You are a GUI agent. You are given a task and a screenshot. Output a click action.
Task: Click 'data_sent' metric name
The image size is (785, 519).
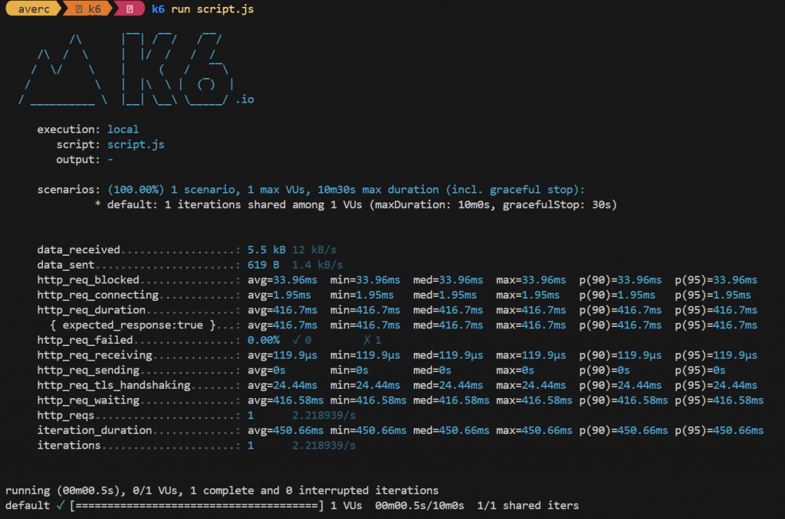pos(66,265)
